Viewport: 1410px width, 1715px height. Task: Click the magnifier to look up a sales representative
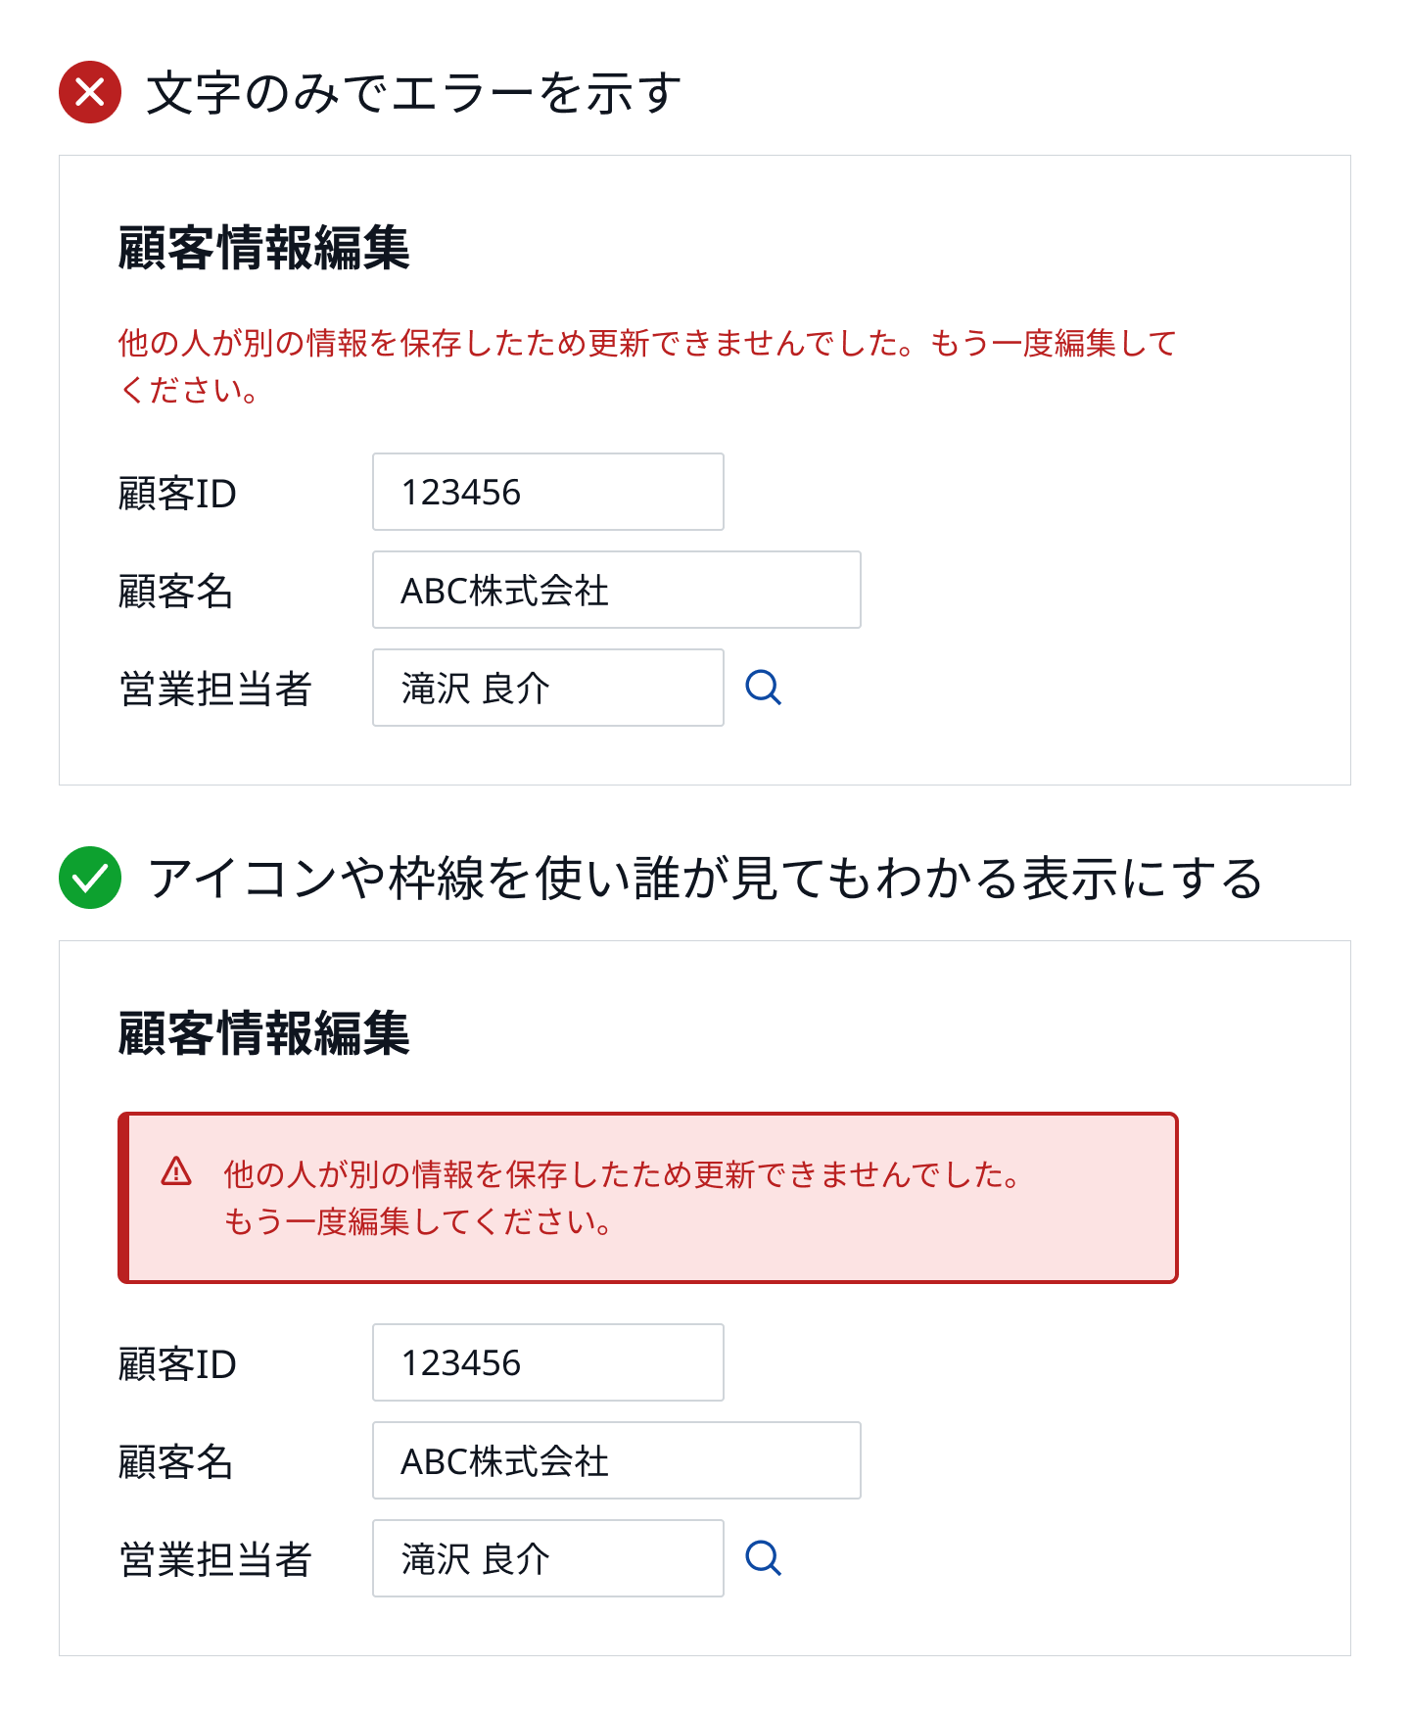pyautogui.click(x=766, y=689)
